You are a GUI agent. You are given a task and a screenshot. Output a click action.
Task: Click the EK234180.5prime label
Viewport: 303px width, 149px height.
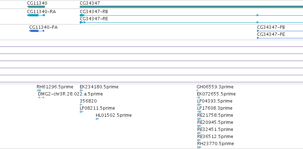click(99, 87)
